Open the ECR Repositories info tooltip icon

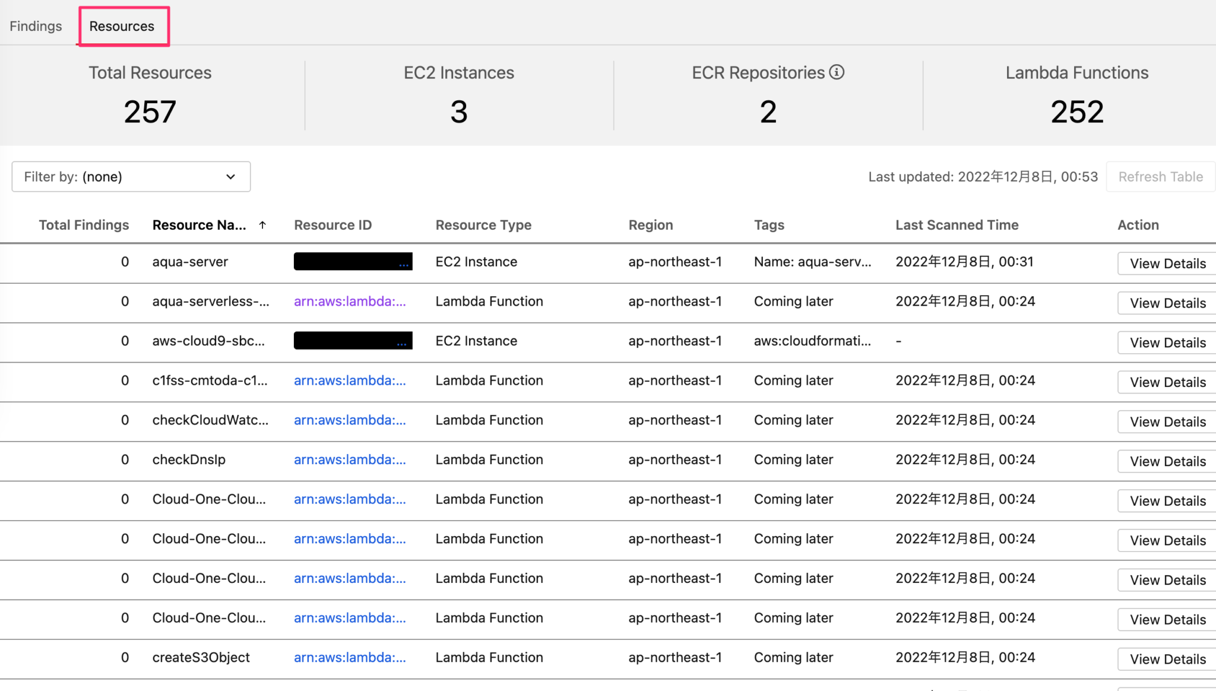[x=837, y=72]
